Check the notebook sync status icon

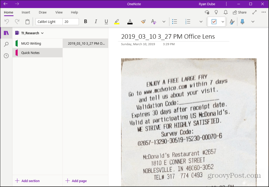pos(207,12)
